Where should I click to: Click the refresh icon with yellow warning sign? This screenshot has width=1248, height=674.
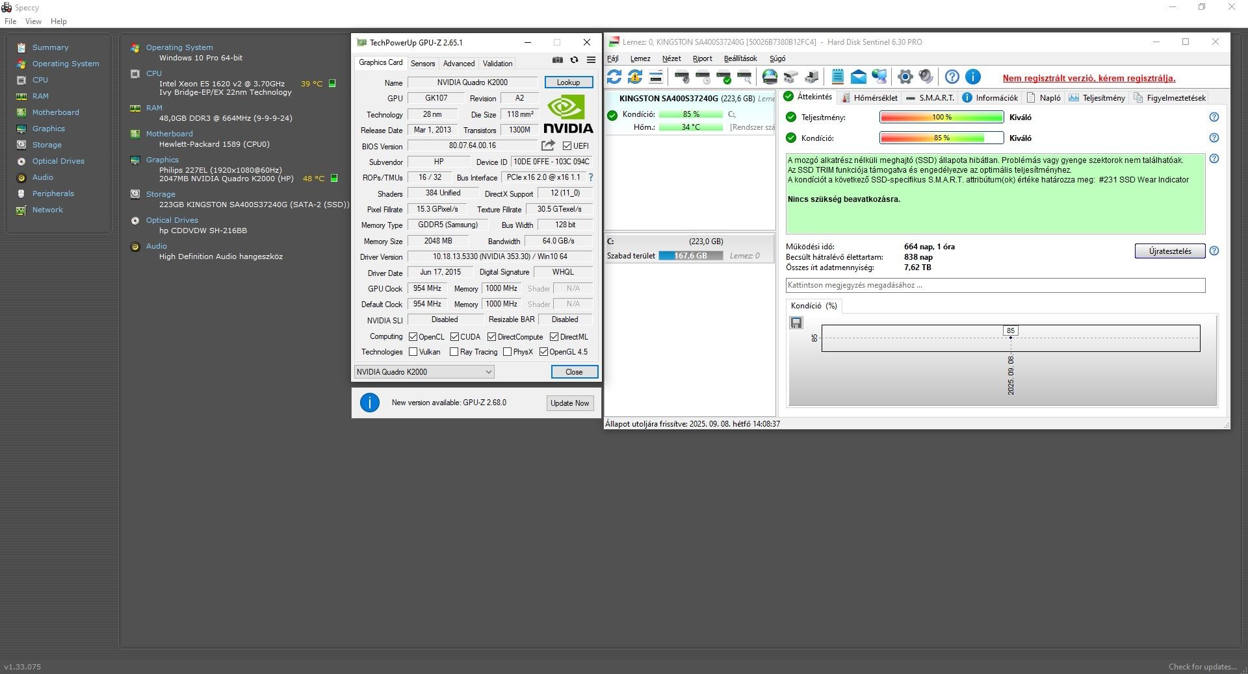(x=635, y=77)
